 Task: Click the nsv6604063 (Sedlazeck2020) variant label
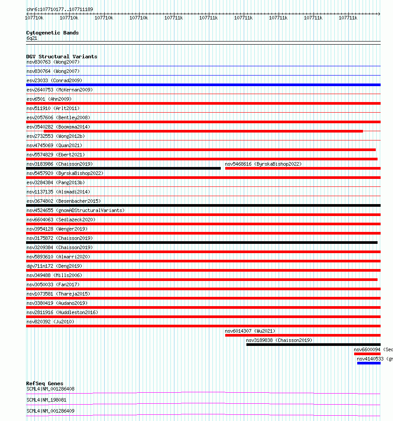coord(61,220)
